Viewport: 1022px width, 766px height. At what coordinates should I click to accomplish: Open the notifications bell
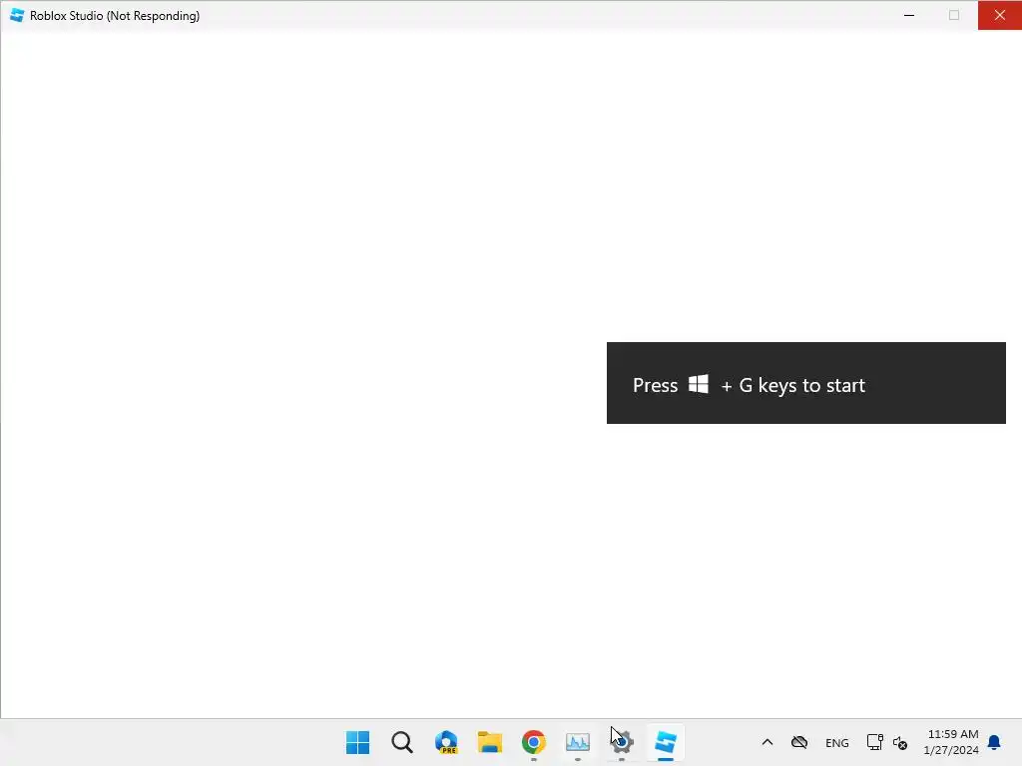994,742
